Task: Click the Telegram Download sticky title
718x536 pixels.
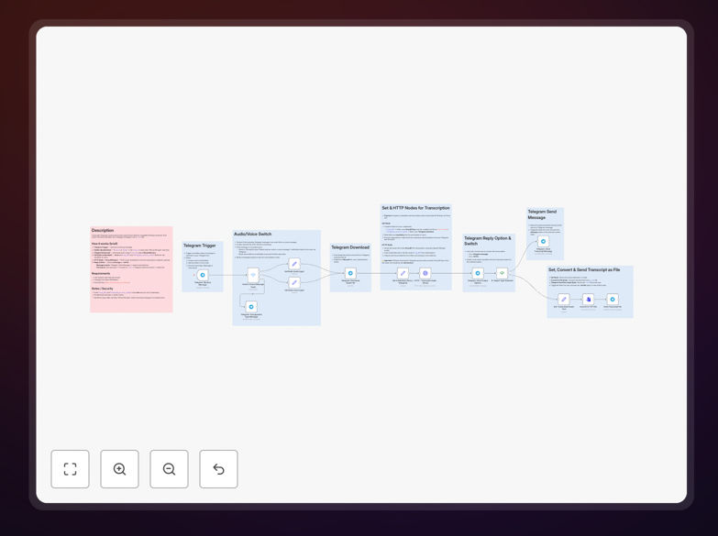Action: point(350,247)
